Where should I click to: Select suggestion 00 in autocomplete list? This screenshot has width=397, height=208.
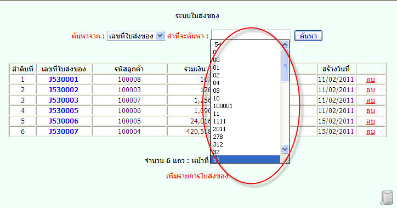point(246,60)
